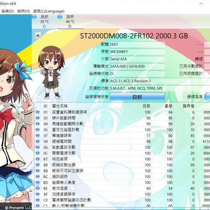Click the transfer mode field SATA/600 | SATA/600
Viewport: 210px width, 210px height.
[x=137, y=66]
